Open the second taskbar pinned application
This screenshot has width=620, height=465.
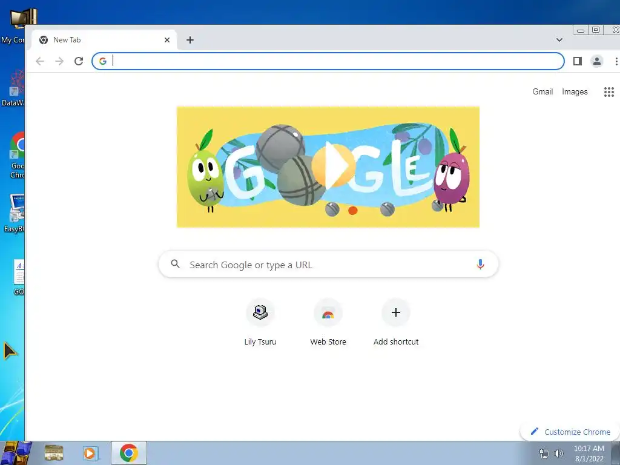click(54, 453)
